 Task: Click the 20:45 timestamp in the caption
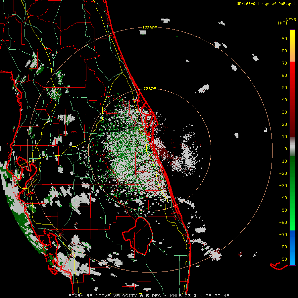[222, 296]
